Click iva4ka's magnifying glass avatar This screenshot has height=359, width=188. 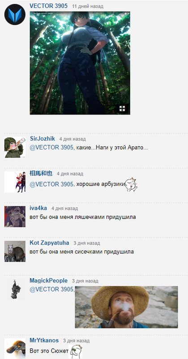[15, 217]
